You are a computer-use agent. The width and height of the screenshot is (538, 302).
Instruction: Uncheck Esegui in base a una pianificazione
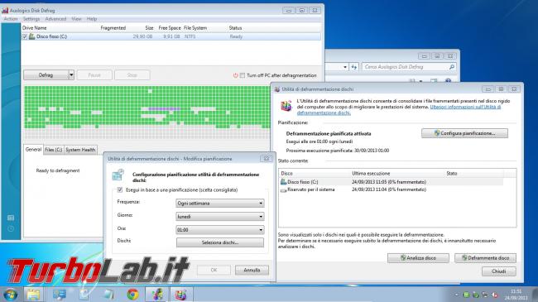[120, 189]
